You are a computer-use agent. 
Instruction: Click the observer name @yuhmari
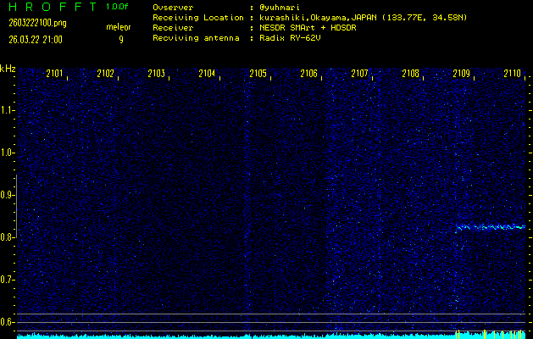pos(279,8)
